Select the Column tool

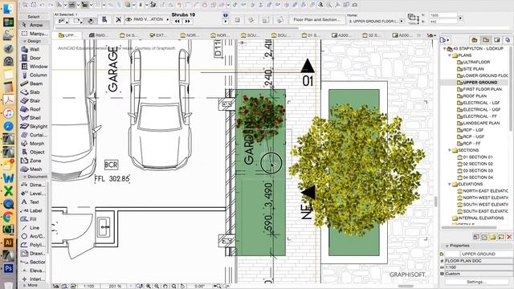coord(34,75)
